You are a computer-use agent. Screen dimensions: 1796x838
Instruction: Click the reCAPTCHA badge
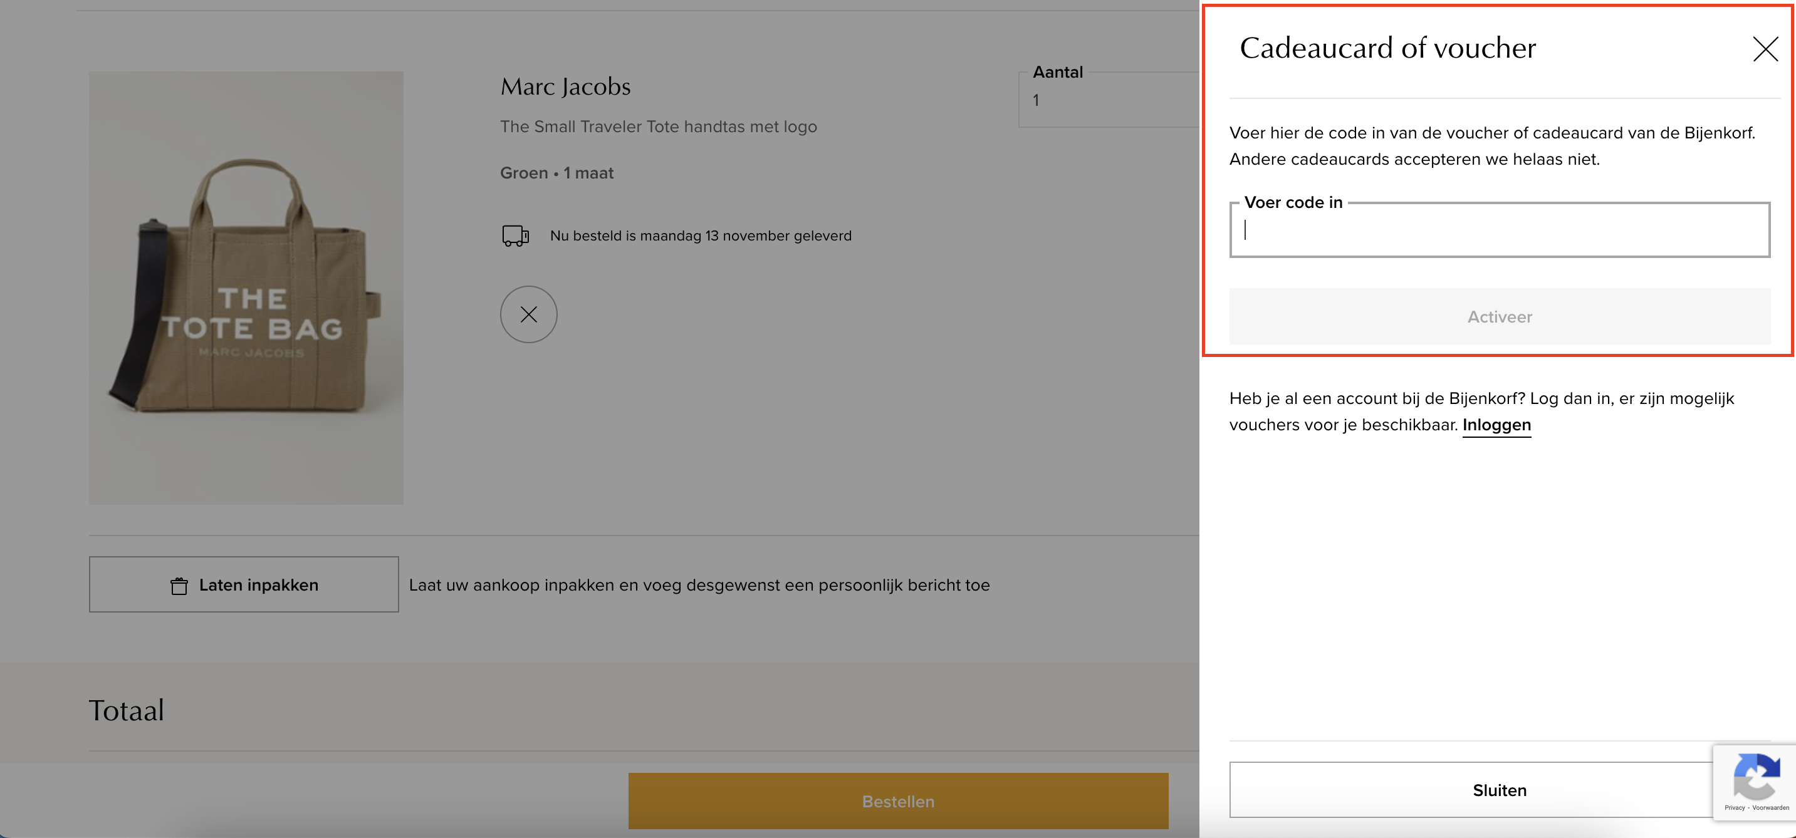(x=1754, y=782)
